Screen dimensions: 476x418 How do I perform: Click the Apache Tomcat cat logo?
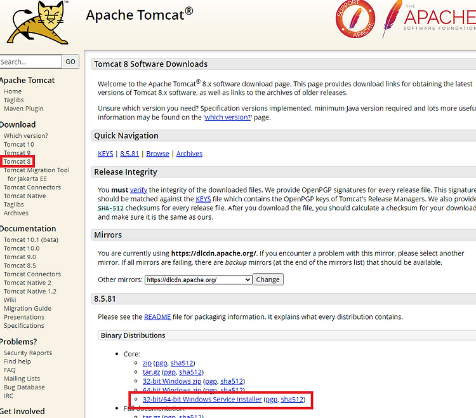click(37, 22)
